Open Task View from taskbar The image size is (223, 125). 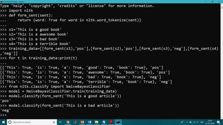pos(60,122)
